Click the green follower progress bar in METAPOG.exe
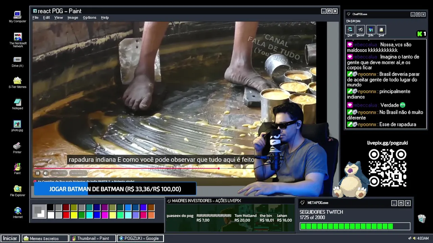 click(x=355, y=226)
